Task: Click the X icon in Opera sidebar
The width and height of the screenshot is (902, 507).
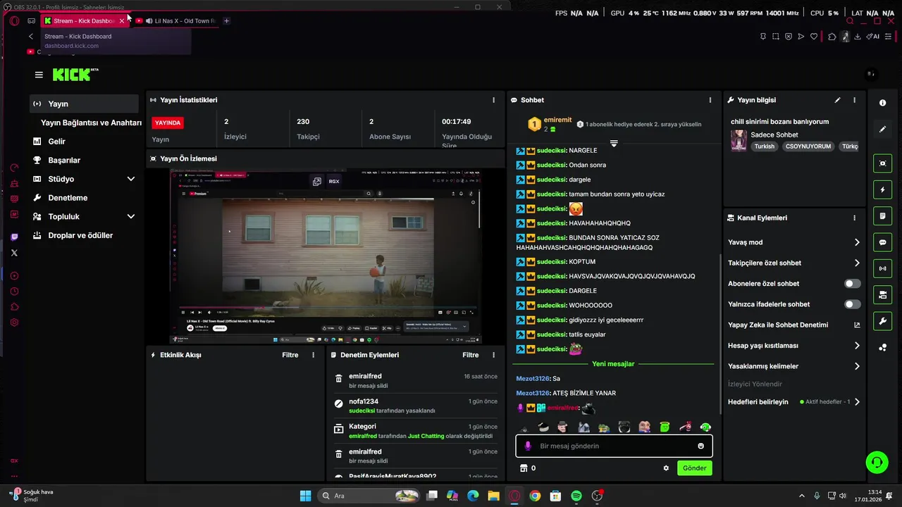Action: point(14,253)
